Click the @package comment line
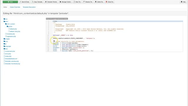 click(x=64, y=24)
